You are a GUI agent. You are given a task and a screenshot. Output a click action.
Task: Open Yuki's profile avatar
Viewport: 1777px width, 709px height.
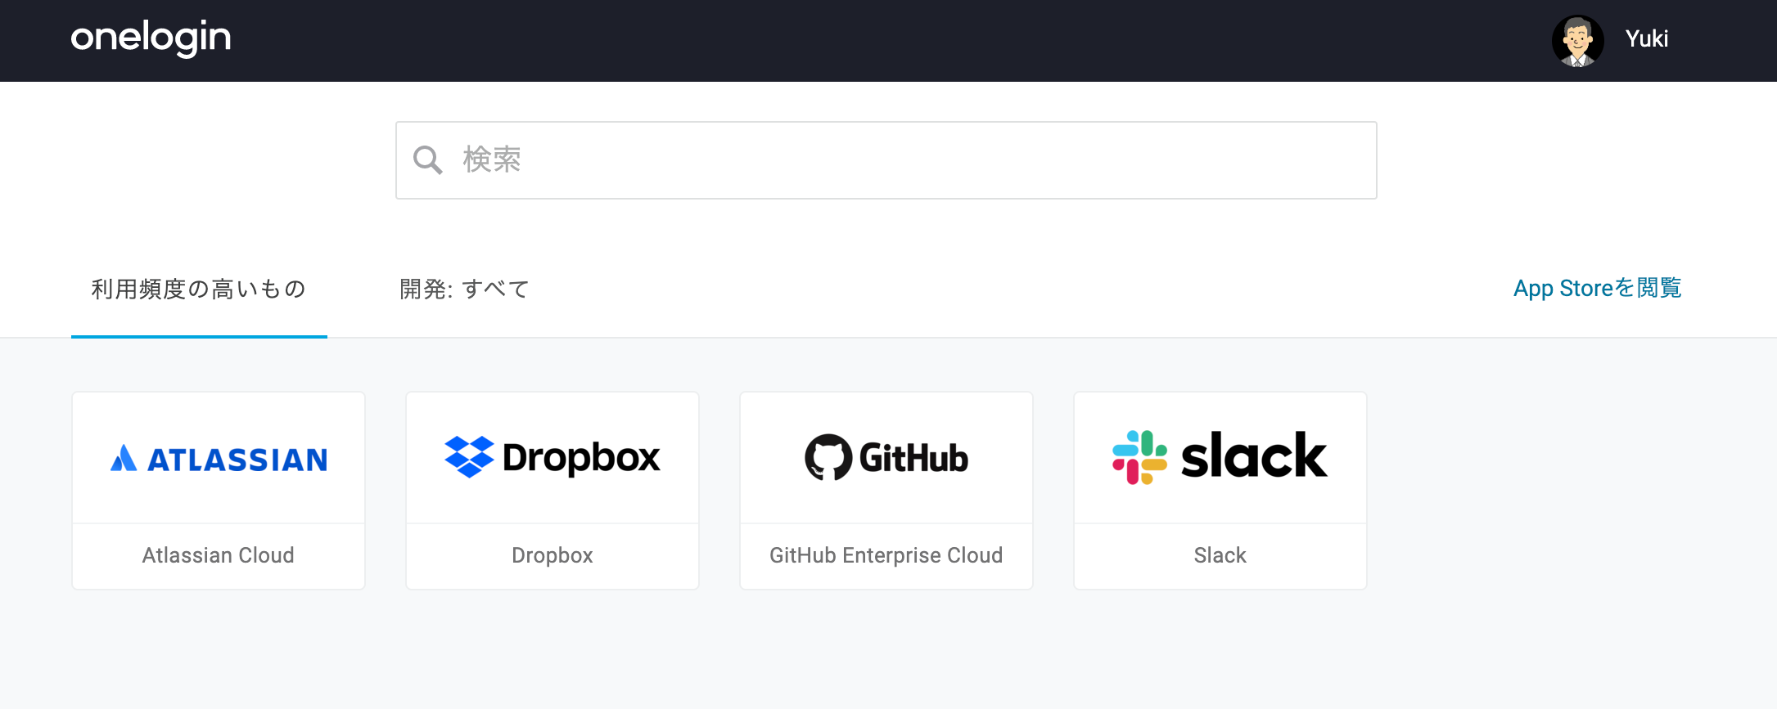click(1577, 41)
